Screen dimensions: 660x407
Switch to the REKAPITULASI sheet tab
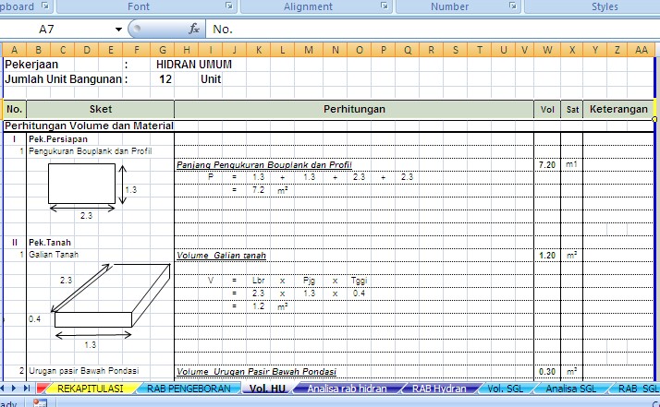point(90,389)
